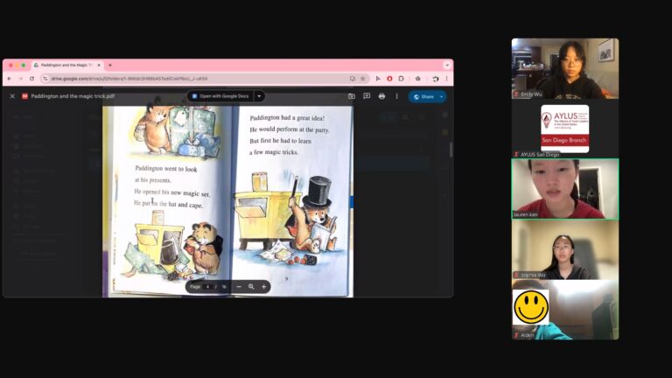The image size is (672, 378).
Task: Click Sophia Wu's muted microphone icon
Action: [x=516, y=275]
